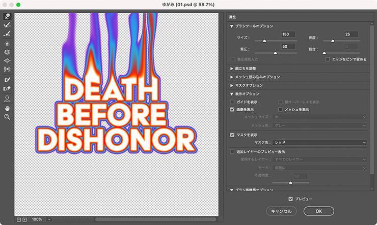Screen dimensions: 377x225
Task: Select the Forward Warp tool
Action: 7,16
